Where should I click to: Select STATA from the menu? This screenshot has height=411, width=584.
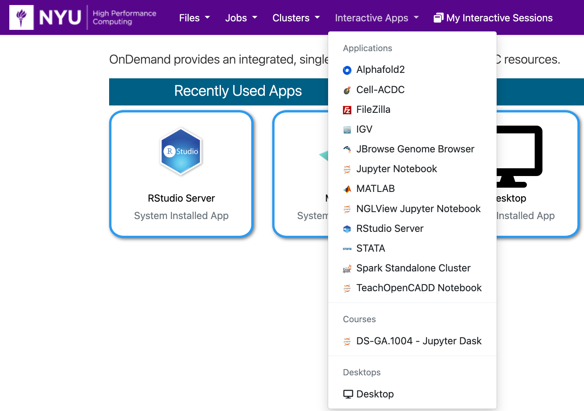tap(412, 248)
